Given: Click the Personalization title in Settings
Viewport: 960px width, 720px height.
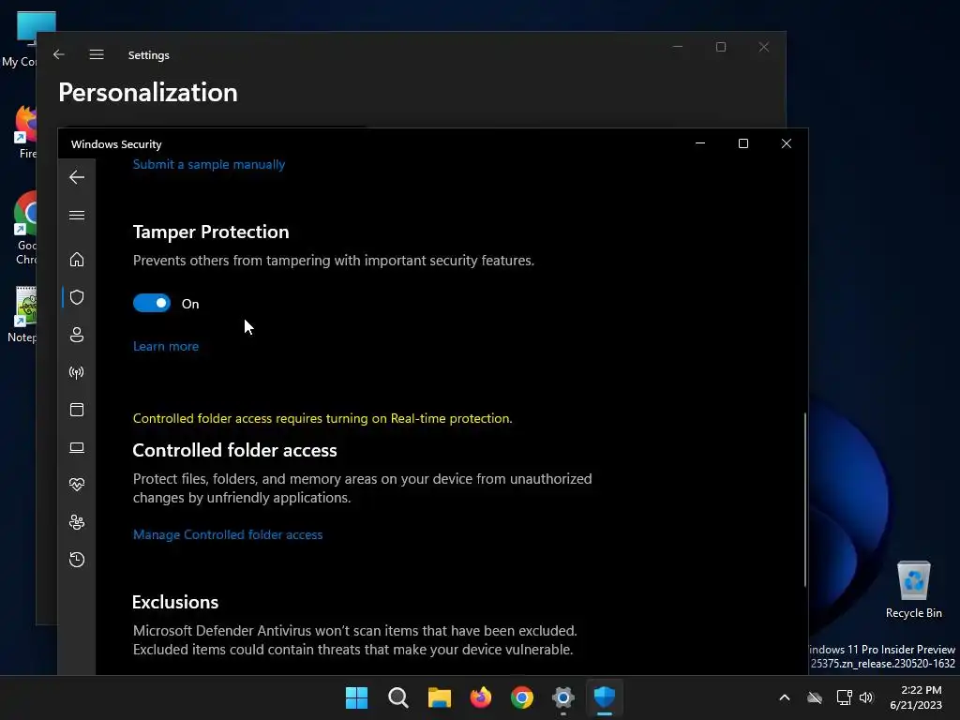Looking at the screenshot, I should [x=148, y=93].
